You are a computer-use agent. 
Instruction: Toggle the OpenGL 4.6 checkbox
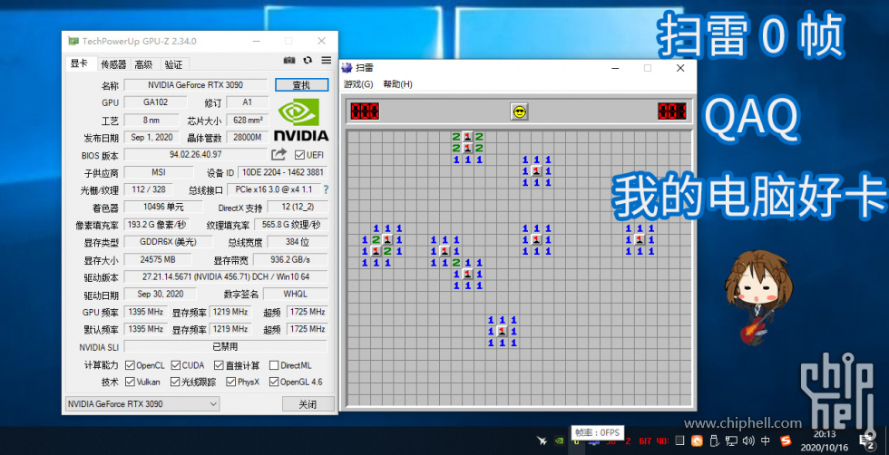click(x=274, y=382)
